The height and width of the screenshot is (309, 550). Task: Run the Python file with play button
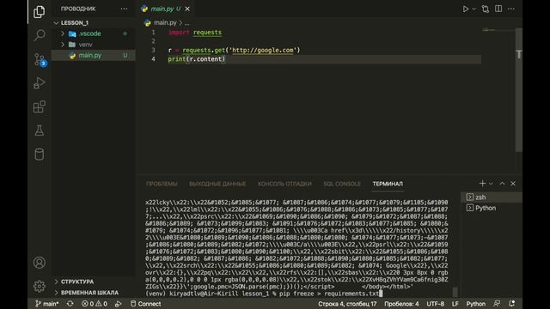[x=465, y=9]
